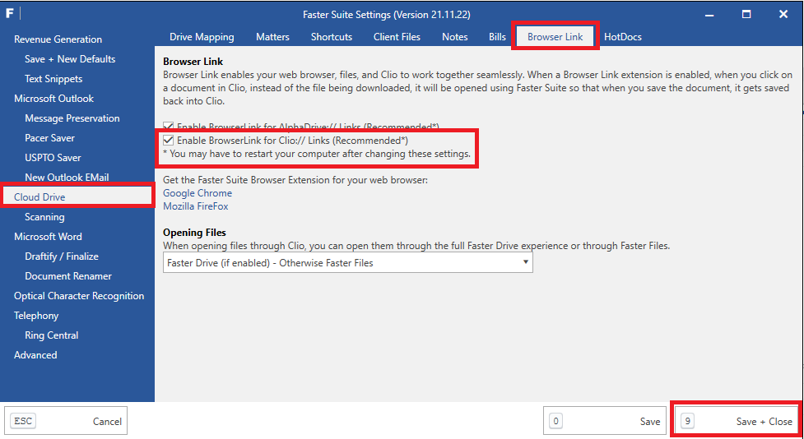The image size is (804, 439).
Task: Click the Save button
Action: 605,421
